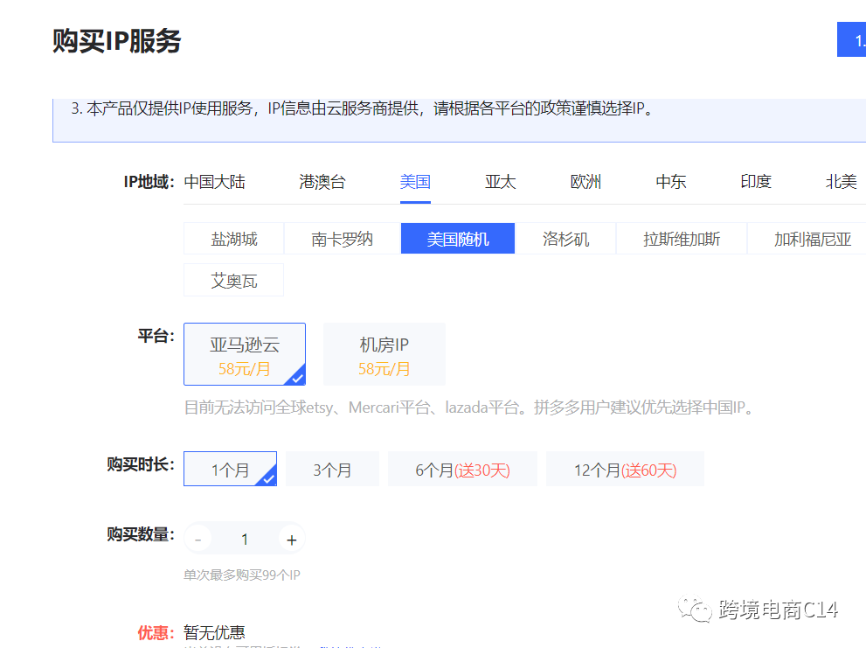Choose 拉斯维加斯 city option

pos(682,239)
